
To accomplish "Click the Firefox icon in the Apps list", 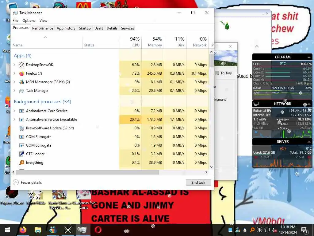I will [x=22, y=73].
